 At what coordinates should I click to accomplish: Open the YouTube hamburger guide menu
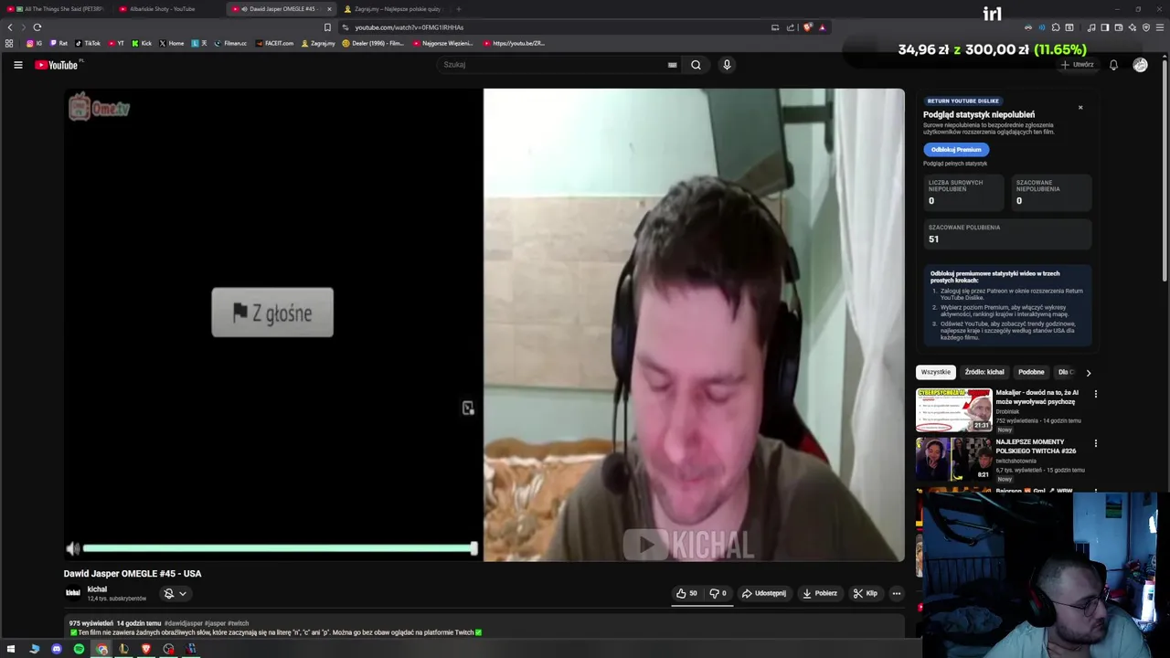[x=17, y=65]
